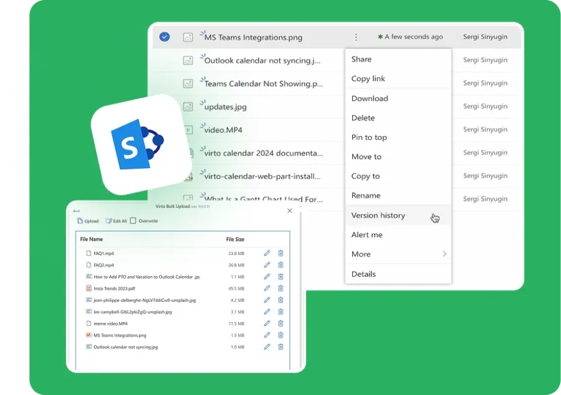The image size is (561, 395).
Task: Click Sergi Sinyugin in the updates.jpg row
Action: click(485, 106)
